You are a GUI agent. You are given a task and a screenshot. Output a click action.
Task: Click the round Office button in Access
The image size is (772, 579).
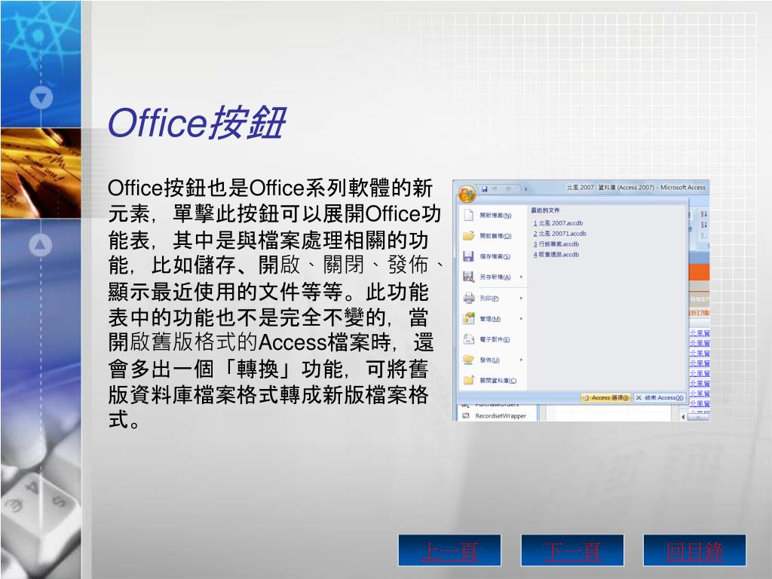pos(466,193)
